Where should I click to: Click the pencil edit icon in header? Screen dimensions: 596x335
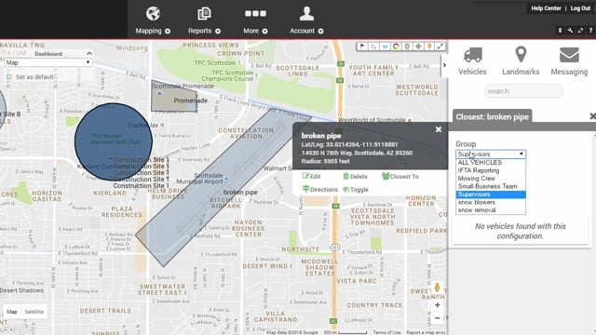point(580,31)
